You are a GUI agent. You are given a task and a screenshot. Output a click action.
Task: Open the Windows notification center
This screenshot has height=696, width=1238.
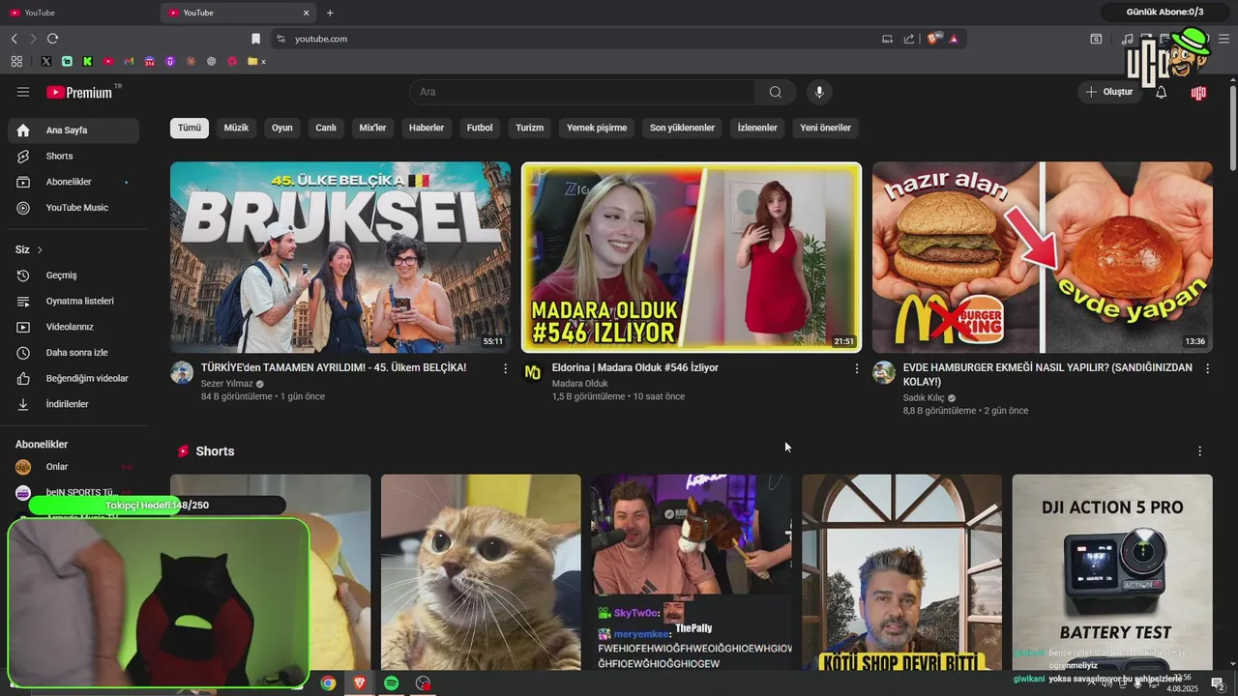(1218, 683)
